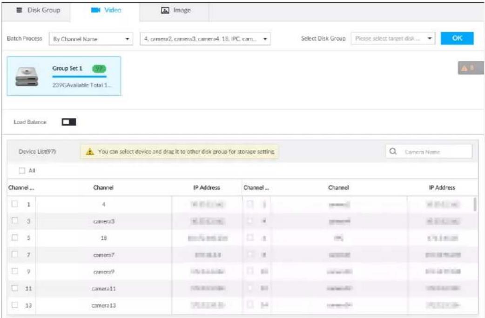Click the Batch Process label
Viewport: 485px width, 318px height.
tap(24, 39)
